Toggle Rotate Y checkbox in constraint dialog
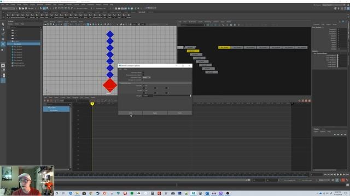This screenshot has height=196, width=350. tap(155, 93)
